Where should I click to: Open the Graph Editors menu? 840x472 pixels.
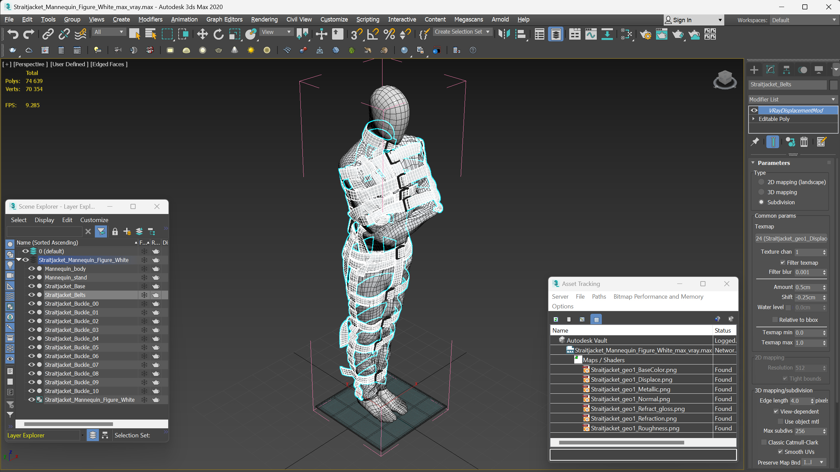click(224, 19)
